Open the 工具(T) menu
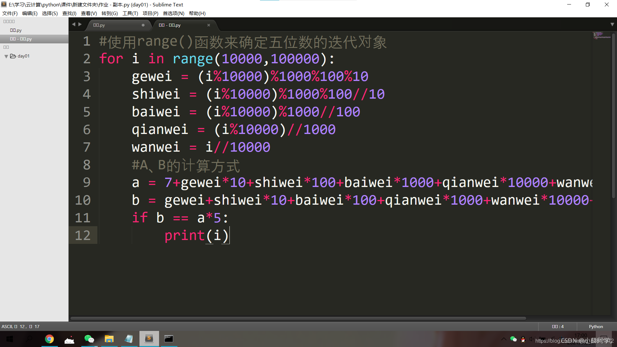Screen dimensions: 617x347 130,13
